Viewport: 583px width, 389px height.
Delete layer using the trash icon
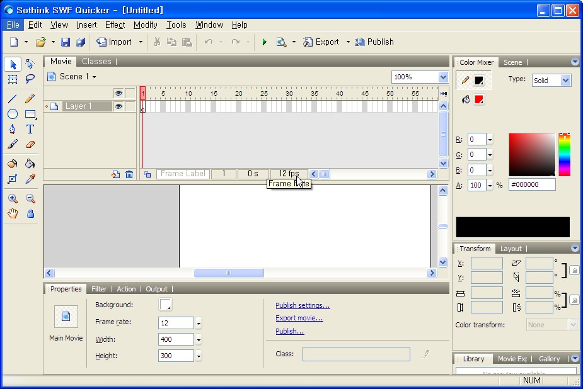tap(129, 174)
